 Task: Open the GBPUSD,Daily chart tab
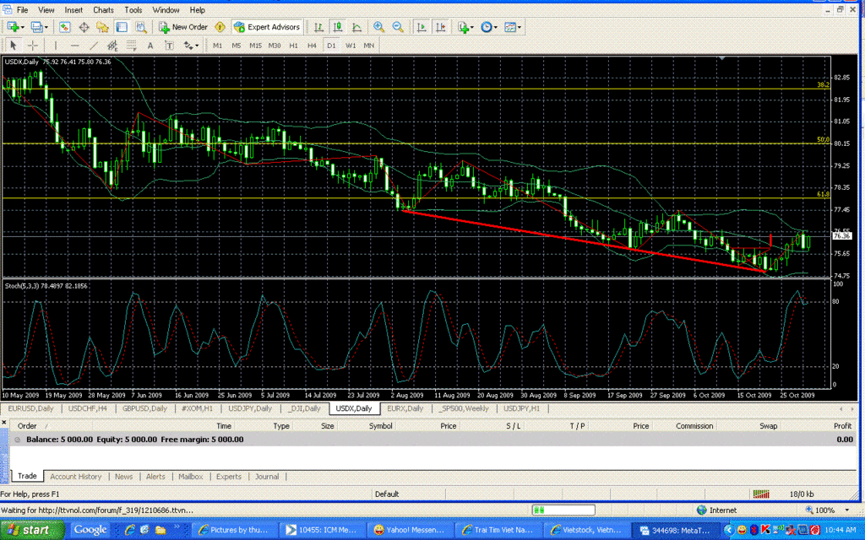[x=144, y=408]
